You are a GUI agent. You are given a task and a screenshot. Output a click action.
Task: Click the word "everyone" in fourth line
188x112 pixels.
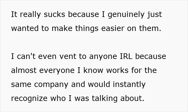[57, 71]
